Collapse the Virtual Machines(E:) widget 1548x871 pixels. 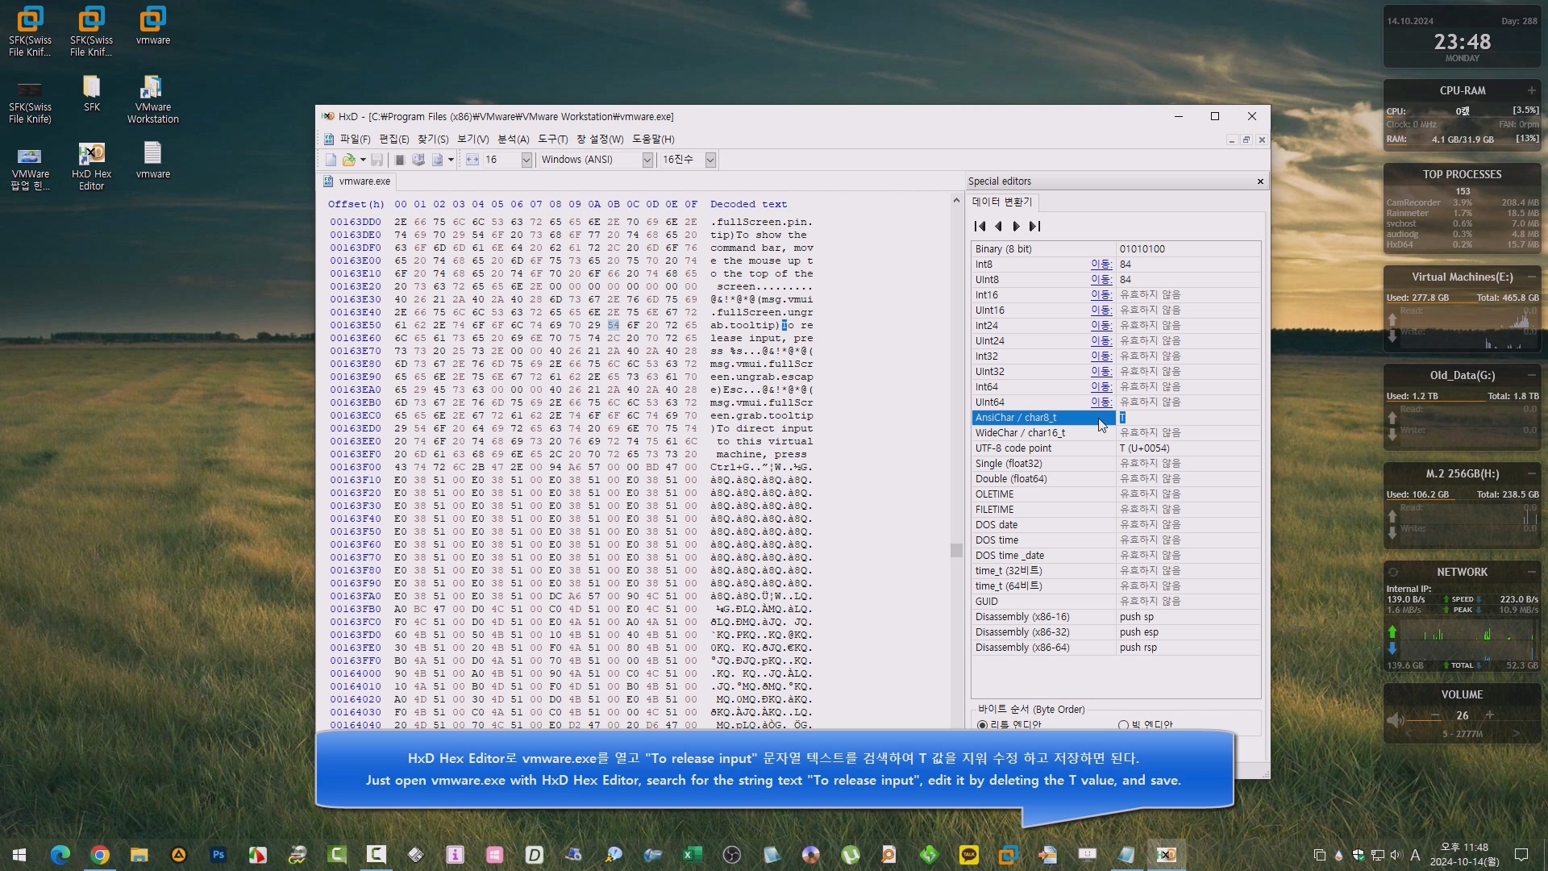(x=1531, y=277)
